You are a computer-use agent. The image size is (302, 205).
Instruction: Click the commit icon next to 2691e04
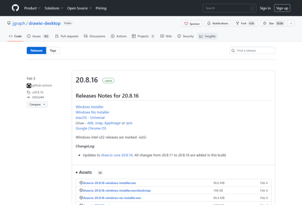point(28,97)
